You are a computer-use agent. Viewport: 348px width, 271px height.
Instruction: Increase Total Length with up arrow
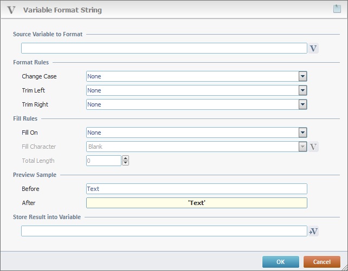[x=126, y=158]
